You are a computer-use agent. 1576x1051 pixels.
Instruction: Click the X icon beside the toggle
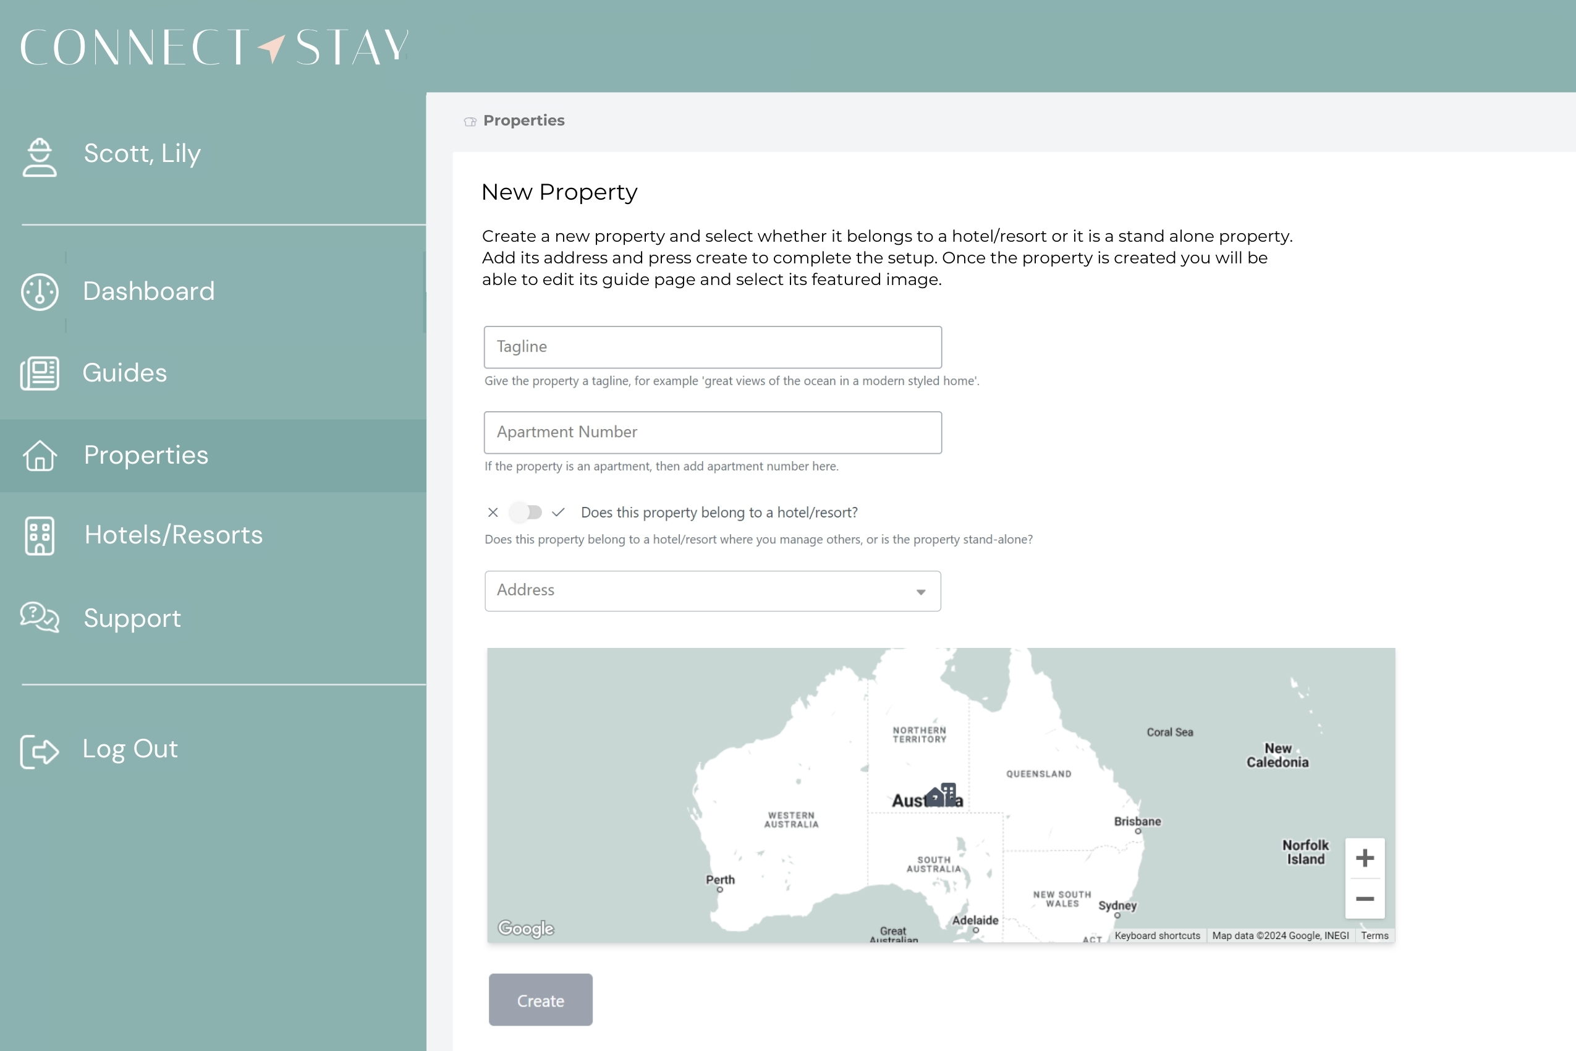click(x=493, y=512)
